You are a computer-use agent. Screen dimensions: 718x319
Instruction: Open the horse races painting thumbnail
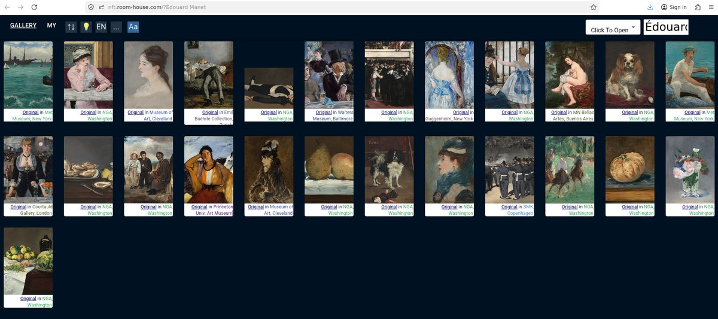(570, 170)
